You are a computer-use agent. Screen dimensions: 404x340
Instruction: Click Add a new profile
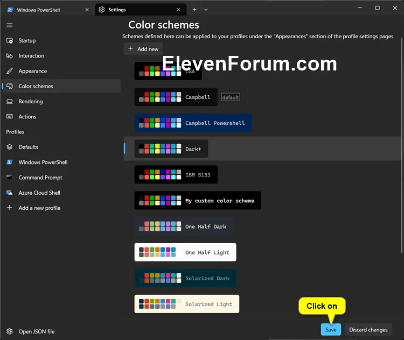61,208
